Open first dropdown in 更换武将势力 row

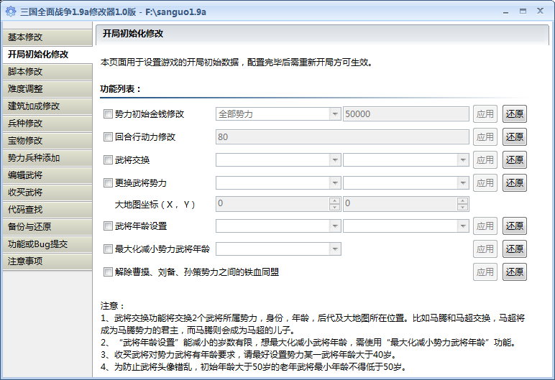(x=278, y=183)
